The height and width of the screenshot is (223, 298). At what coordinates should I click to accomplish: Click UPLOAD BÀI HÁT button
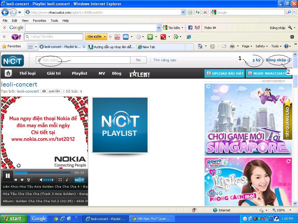click(225, 73)
